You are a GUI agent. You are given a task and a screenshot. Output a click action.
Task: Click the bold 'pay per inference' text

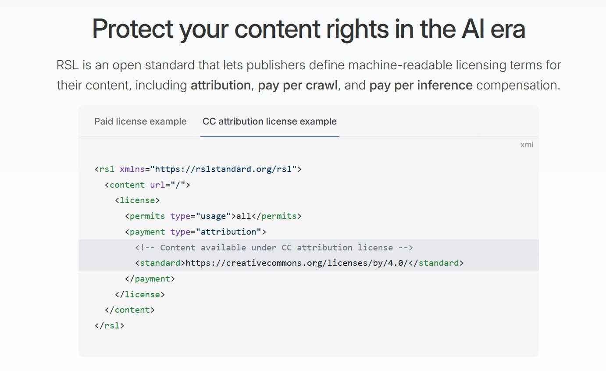[421, 85]
